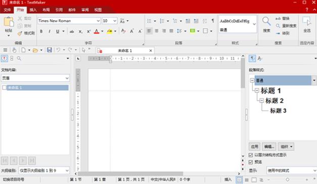This screenshot has height=184, width=317.
Task: Click the increase font size icon
Action: coord(132,31)
